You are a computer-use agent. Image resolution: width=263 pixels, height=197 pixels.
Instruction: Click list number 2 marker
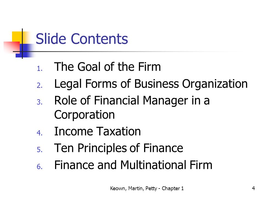click(x=40, y=85)
